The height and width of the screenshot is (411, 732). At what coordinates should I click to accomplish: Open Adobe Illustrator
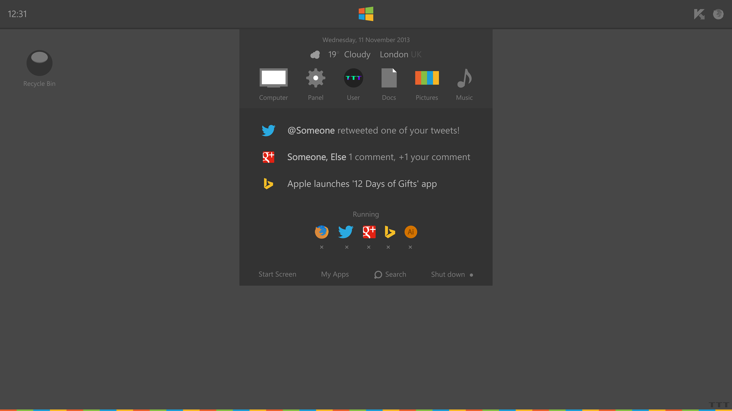click(x=411, y=231)
